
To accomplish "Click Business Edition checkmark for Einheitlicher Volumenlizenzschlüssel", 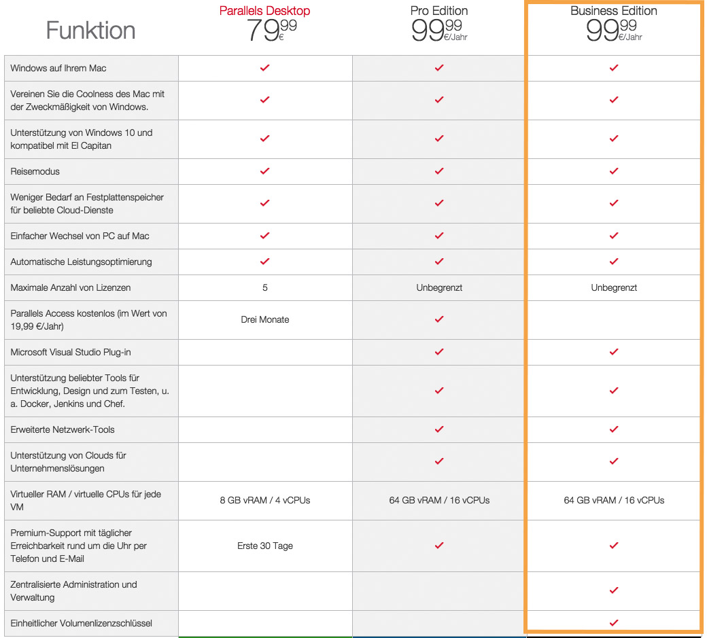I will [614, 623].
